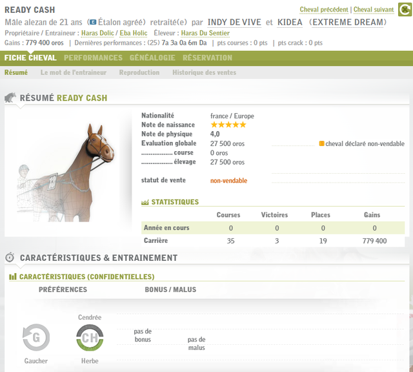The image size is (413, 372).
Task: Click the stopwatch icon beside Caractéristiques & Entrainement
Action: (10, 258)
